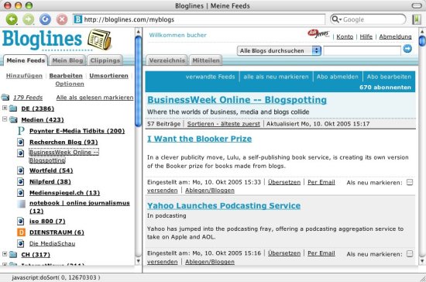Select the Wortfeld (54) feed
The image size is (426, 282).
pyautogui.click(x=51, y=170)
